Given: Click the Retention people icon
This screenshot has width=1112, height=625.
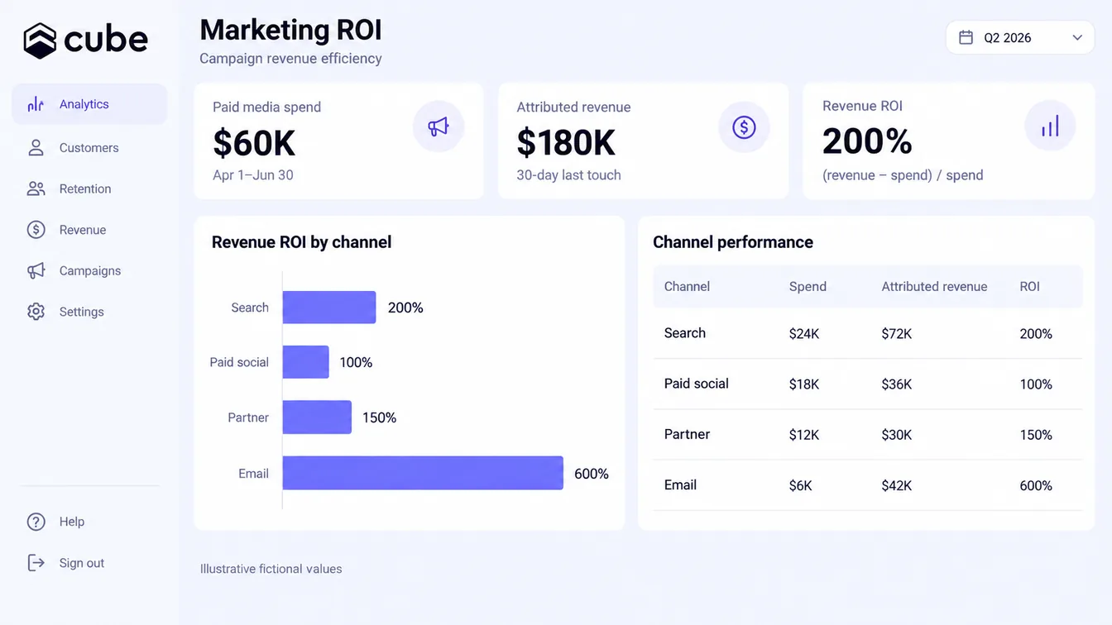Looking at the screenshot, I should [36, 188].
